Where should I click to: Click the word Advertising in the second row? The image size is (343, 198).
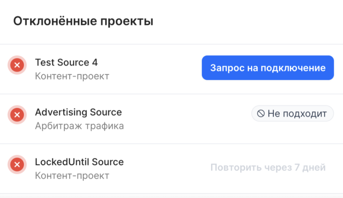(61, 112)
